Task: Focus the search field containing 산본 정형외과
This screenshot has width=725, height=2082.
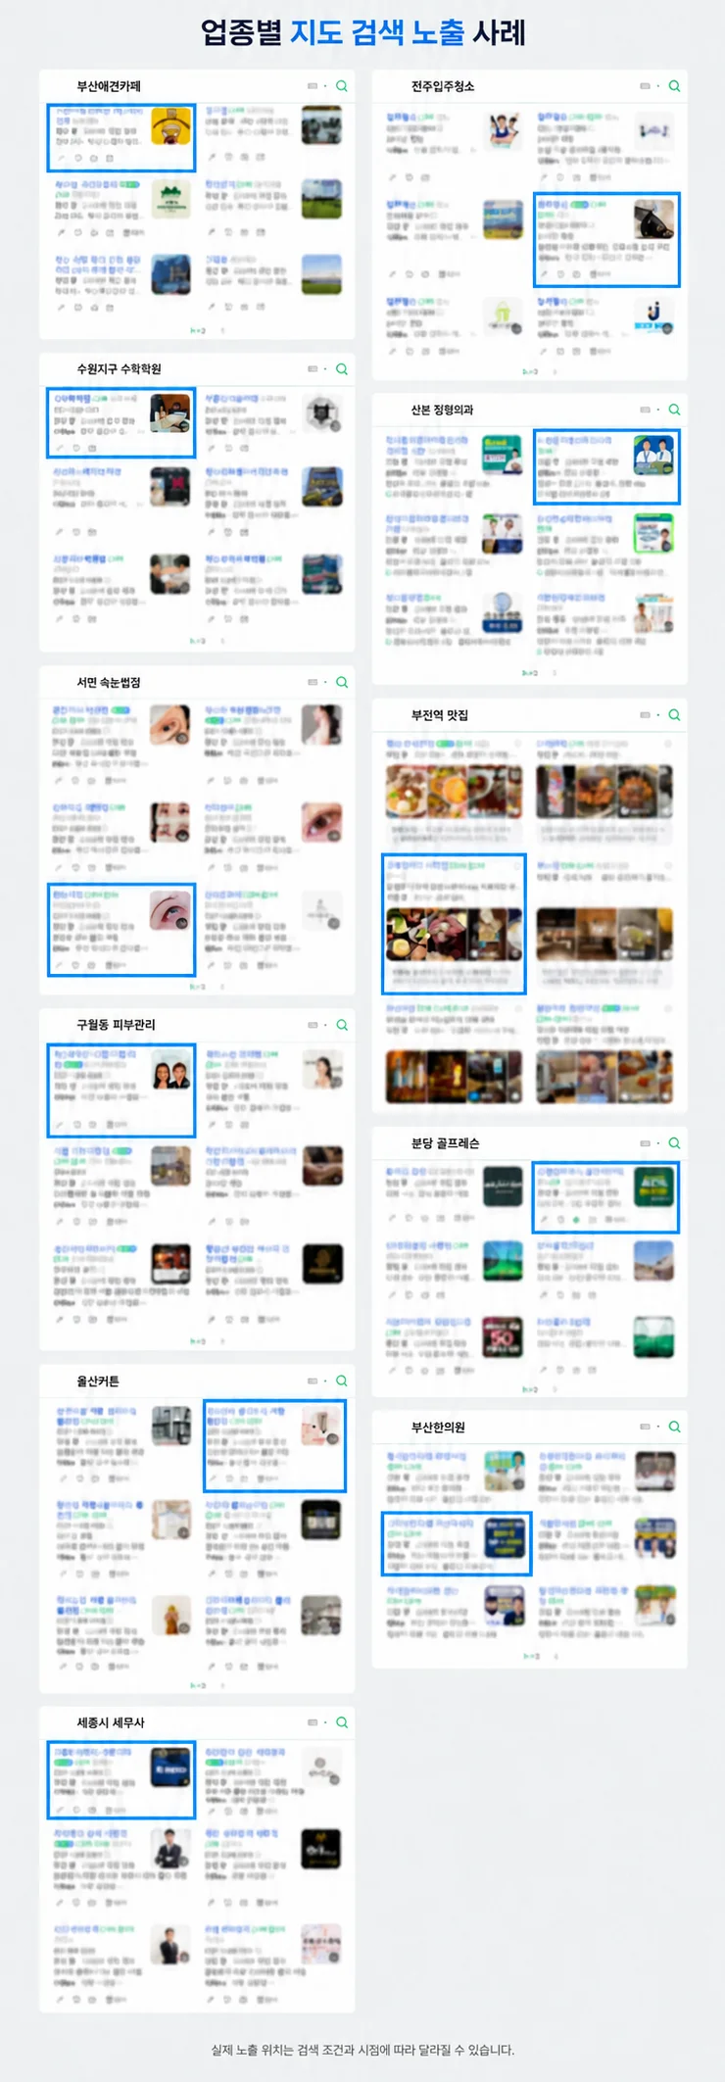Action: [530, 410]
